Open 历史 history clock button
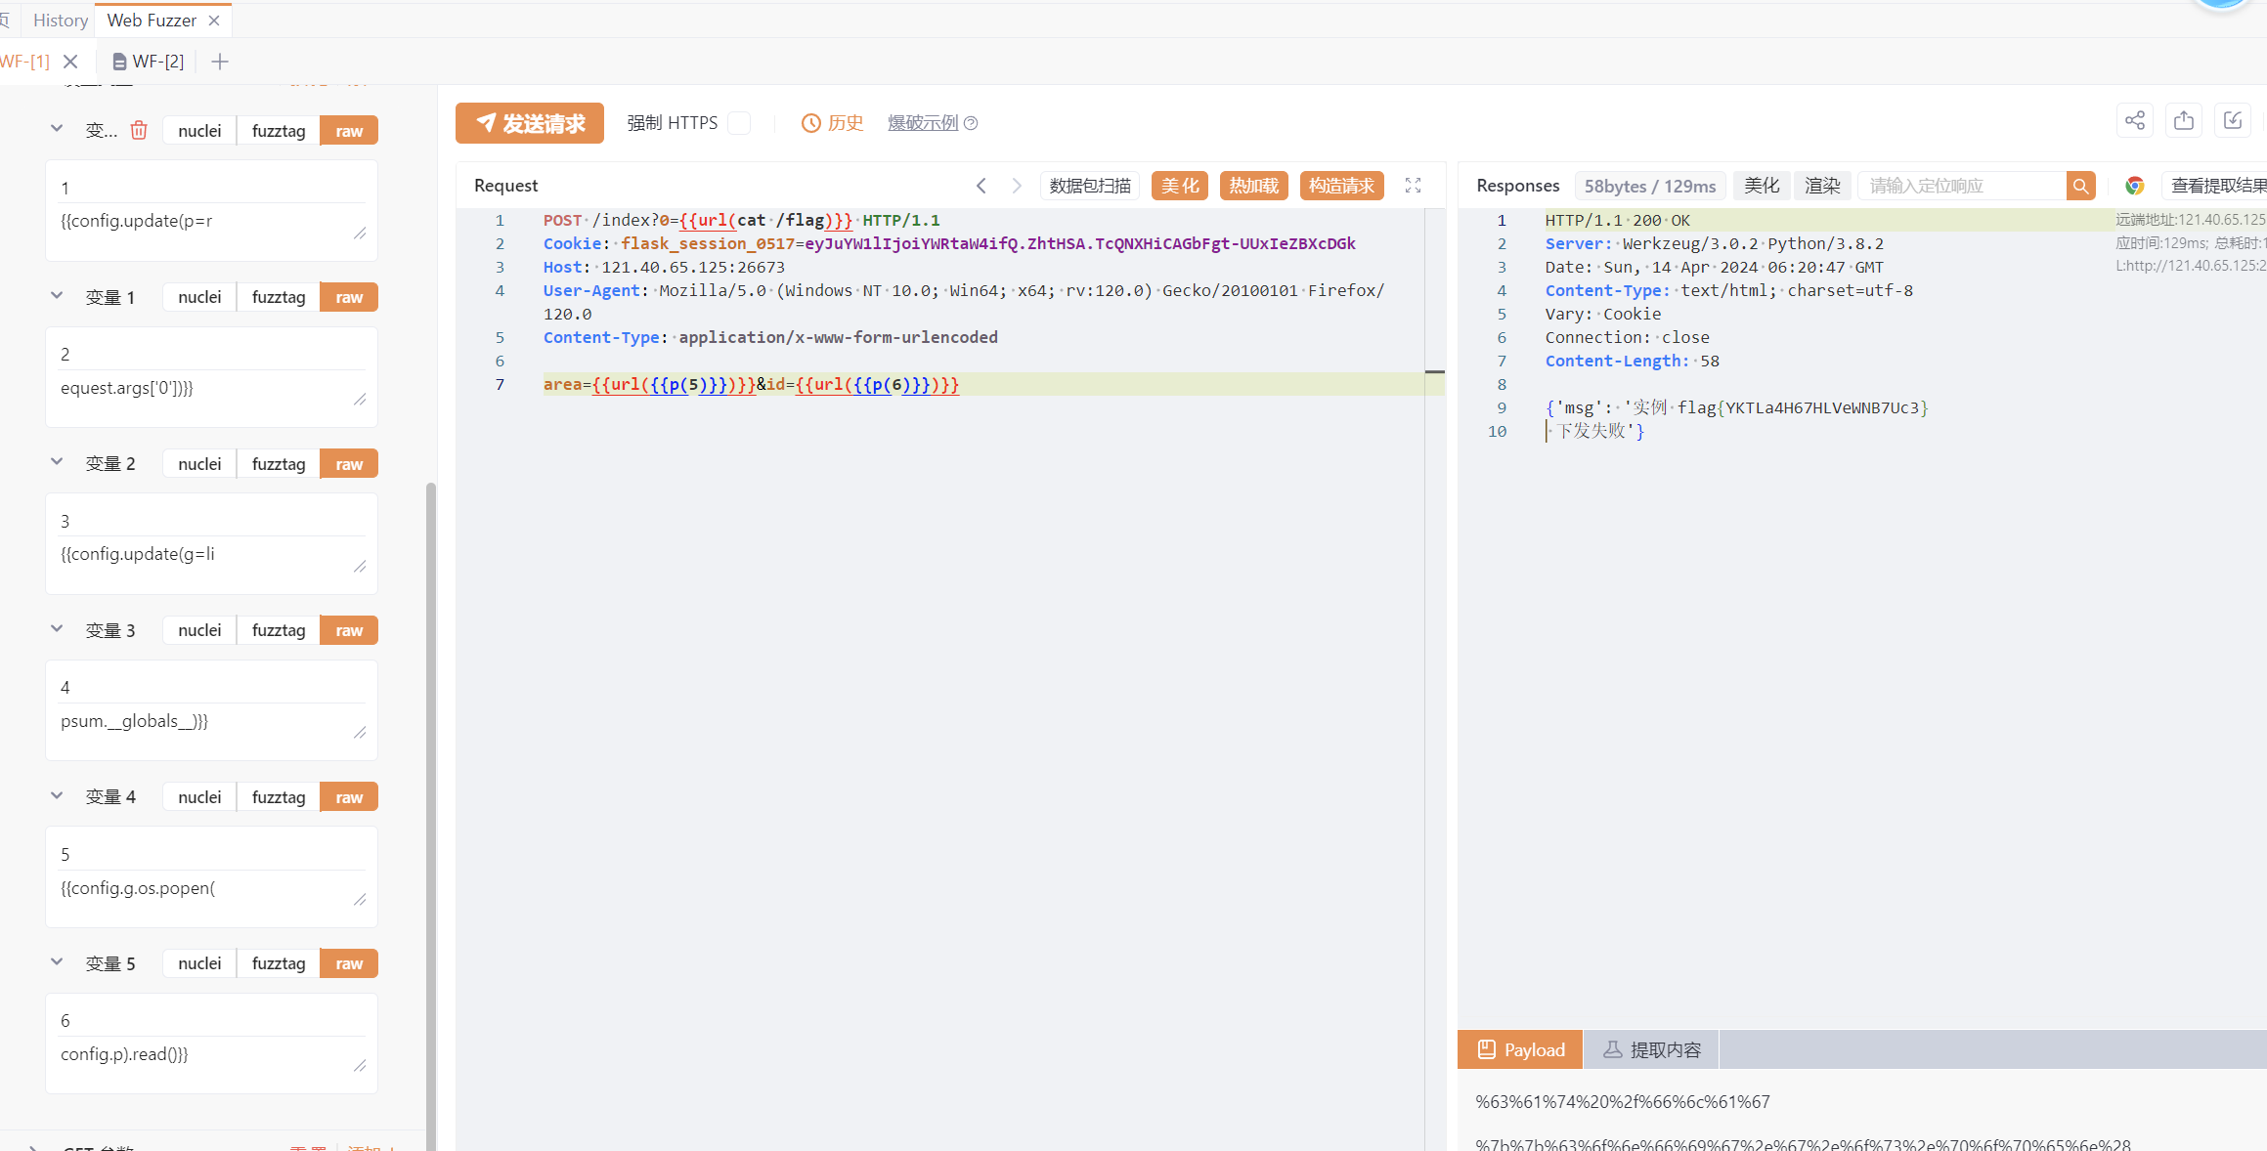 pyautogui.click(x=833, y=123)
